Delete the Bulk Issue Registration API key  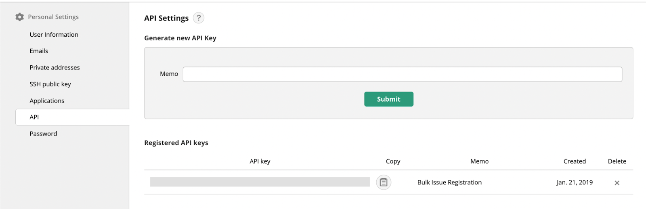click(617, 183)
